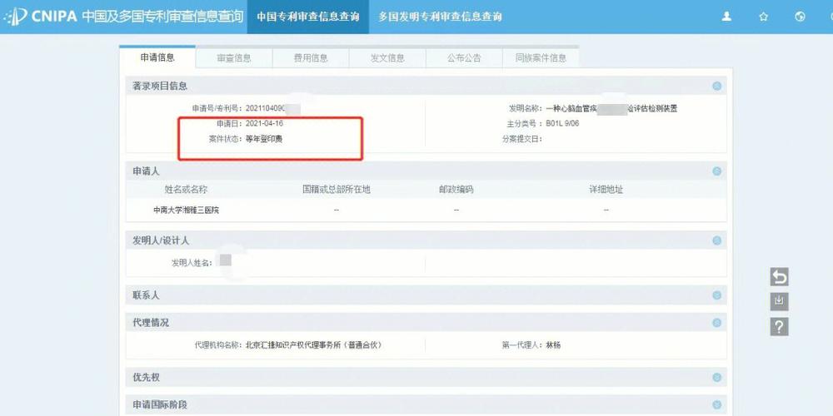Click the star favorites icon
The height and width of the screenshot is (416, 833).
point(763,17)
